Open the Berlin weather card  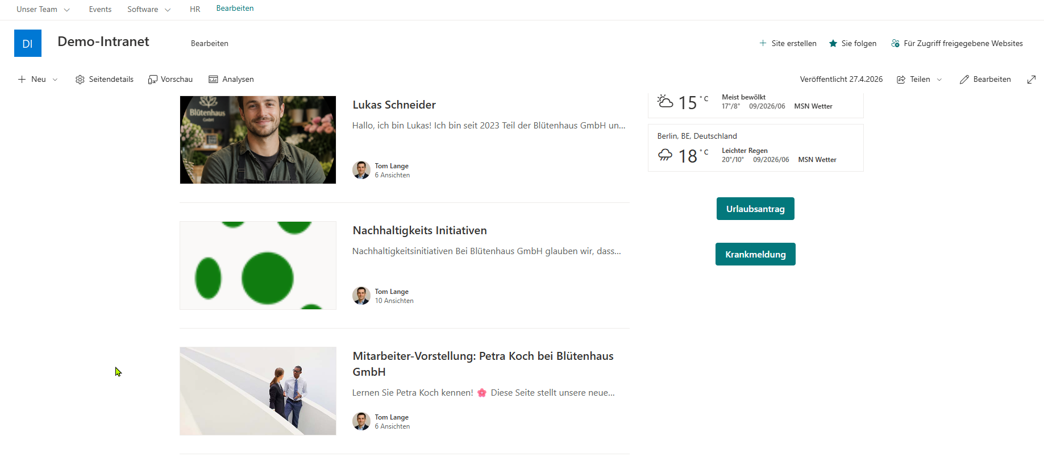tap(756, 148)
